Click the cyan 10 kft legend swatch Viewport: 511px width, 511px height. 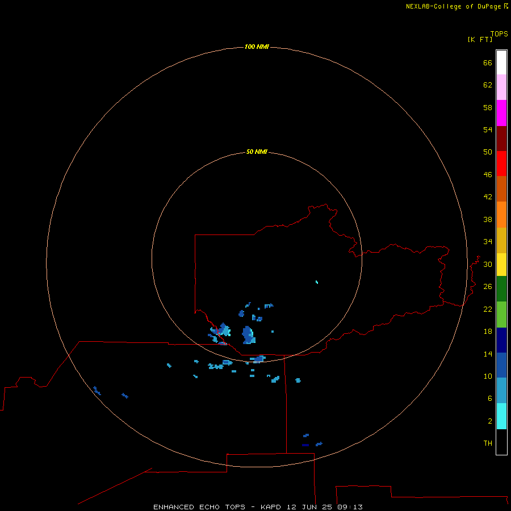501,416
